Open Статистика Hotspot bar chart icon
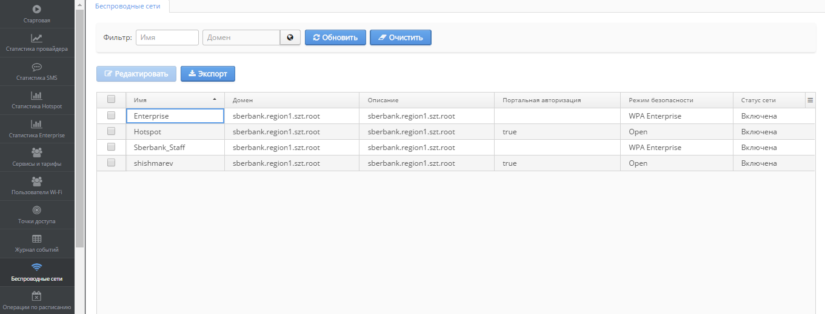This screenshot has width=825, height=314. pyautogui.click(x=36, y=96)
